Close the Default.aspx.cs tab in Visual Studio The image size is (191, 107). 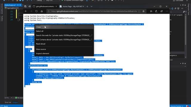(20, 5)
